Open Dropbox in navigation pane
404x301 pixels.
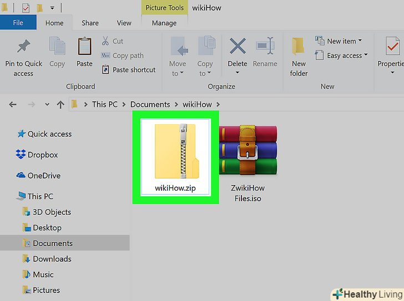point(37,155)
